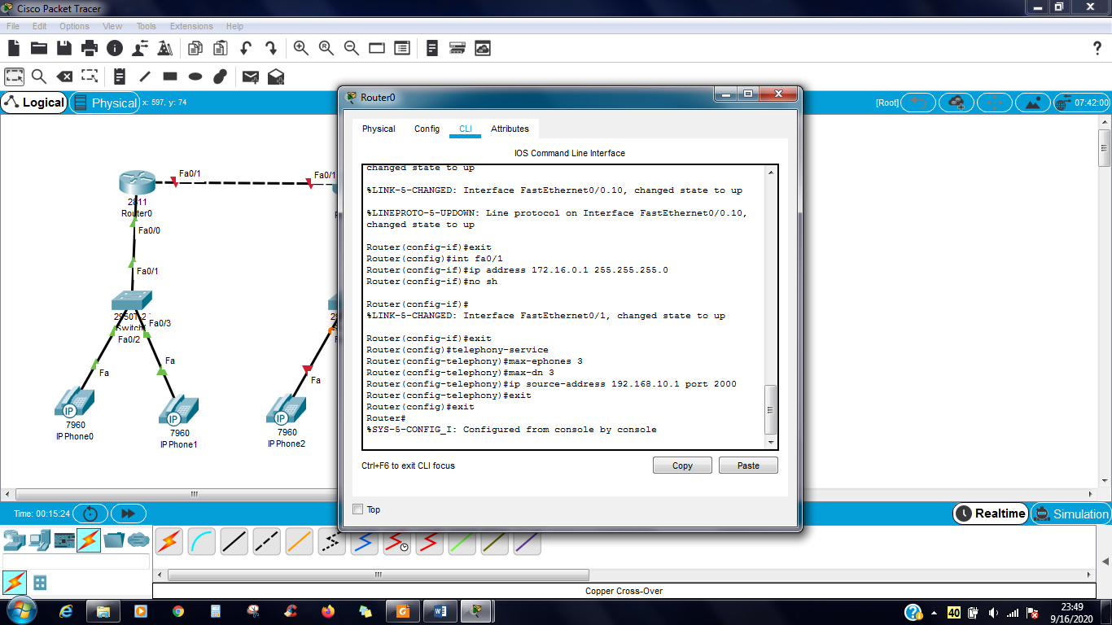Choose the blue Coaxial cable

pos(365,541)
